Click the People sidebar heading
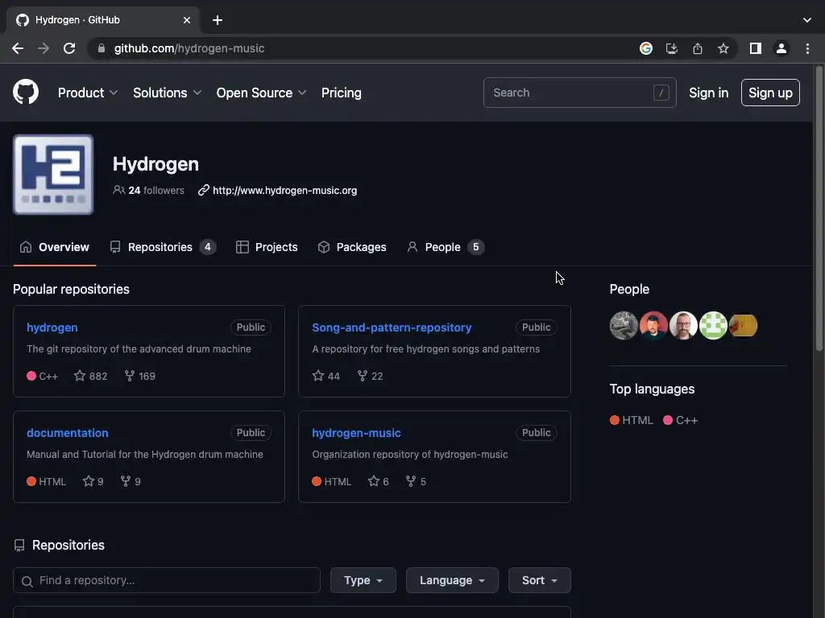 (x=629, y=289)
